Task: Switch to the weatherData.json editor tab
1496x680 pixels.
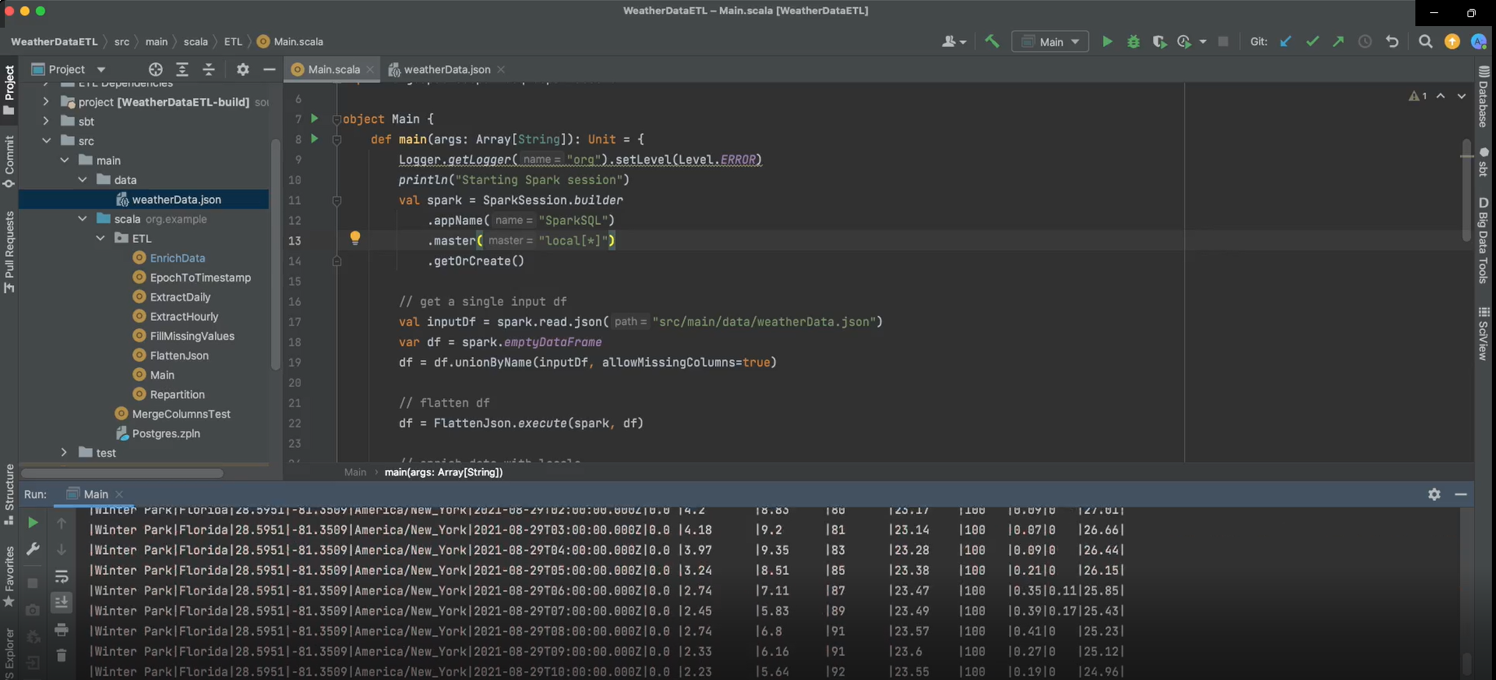Action: [x=446, y=69]
